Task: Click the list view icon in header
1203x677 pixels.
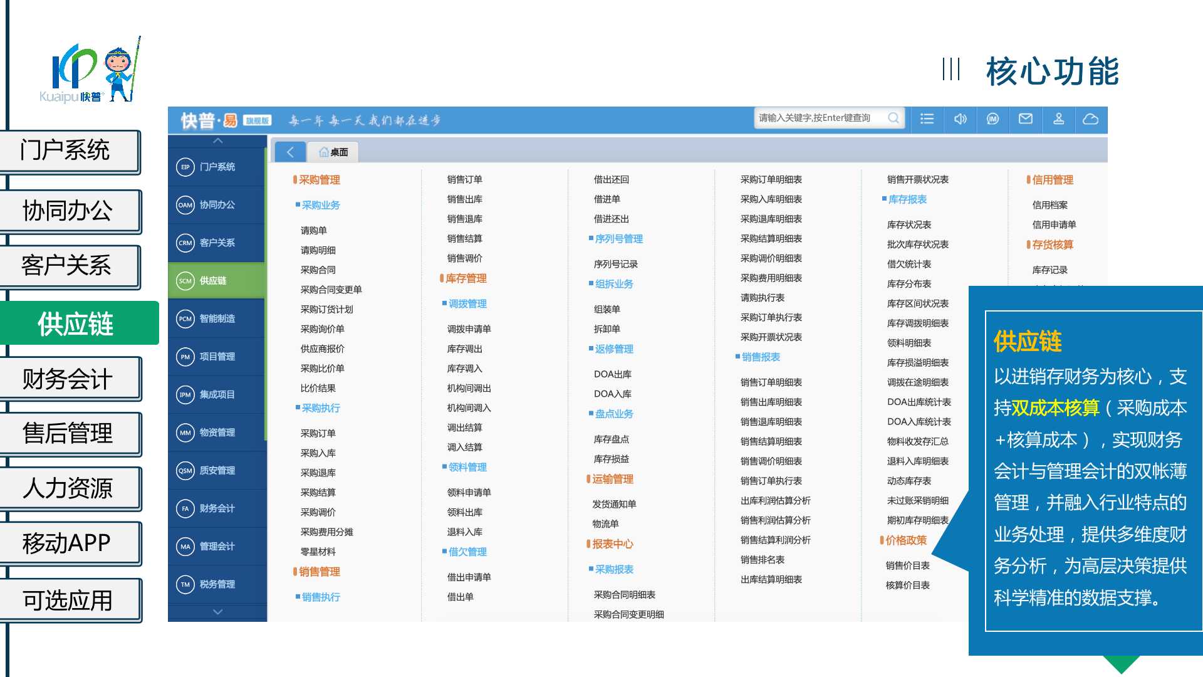Action: (x=927, y=119)
